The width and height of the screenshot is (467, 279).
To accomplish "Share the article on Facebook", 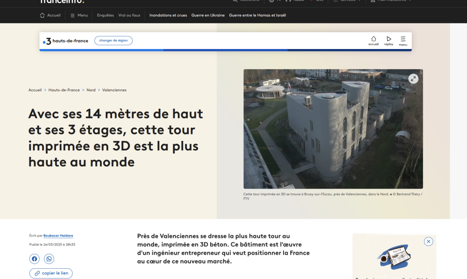I will pos(34,259).
